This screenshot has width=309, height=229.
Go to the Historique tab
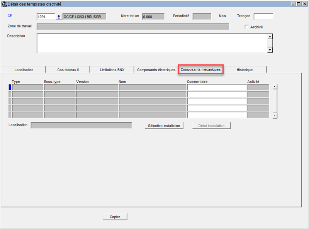tap(244, 70)
